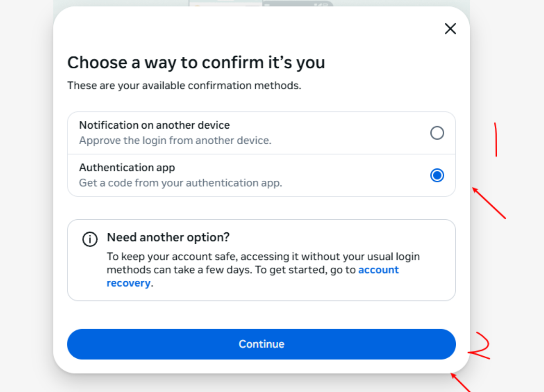This screenshot has width=544, height=392.
Task: Select the Notification on another device radio button
Action: point(437,133)
